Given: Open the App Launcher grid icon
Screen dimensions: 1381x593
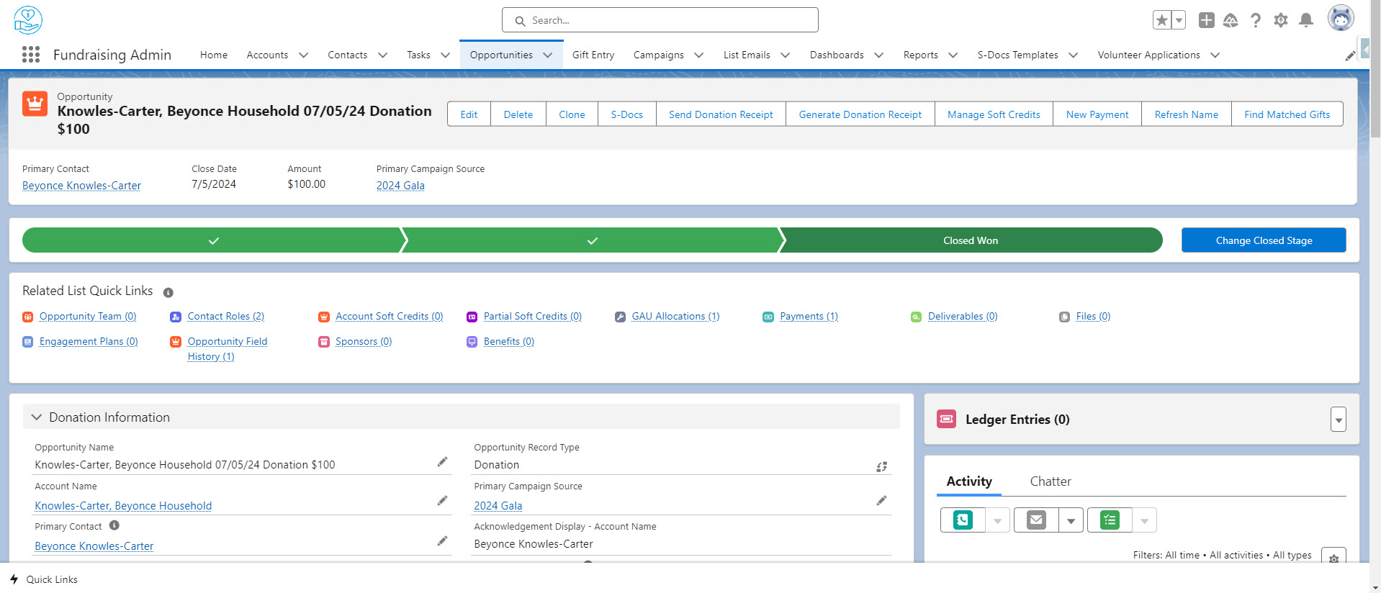Looking at the screenshot, I should tap(30, 55).
